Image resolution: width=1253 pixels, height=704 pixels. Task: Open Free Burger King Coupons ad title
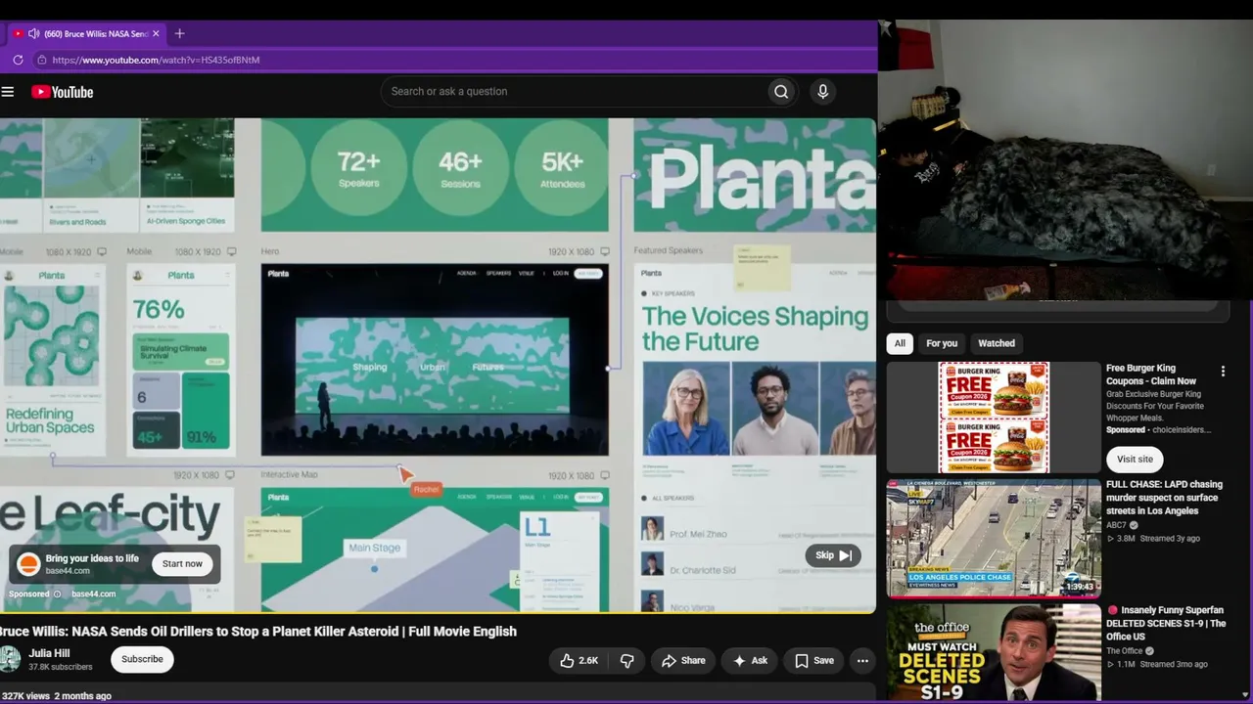click(1151, 374)
